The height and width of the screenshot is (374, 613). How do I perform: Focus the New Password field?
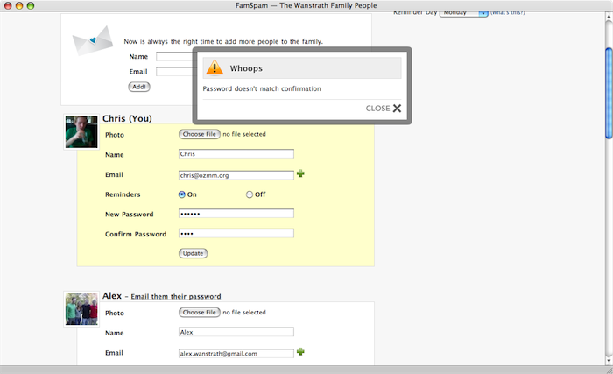236,214
